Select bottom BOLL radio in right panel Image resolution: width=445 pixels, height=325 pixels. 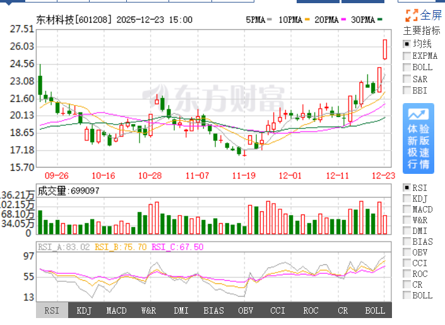[x=406, y=295]
